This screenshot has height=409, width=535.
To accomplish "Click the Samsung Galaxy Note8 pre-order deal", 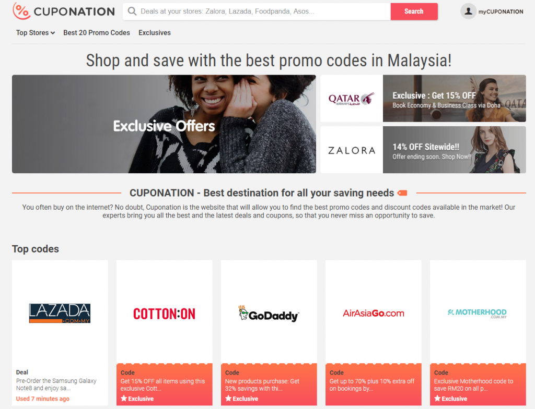I will [x=60, y=385].
